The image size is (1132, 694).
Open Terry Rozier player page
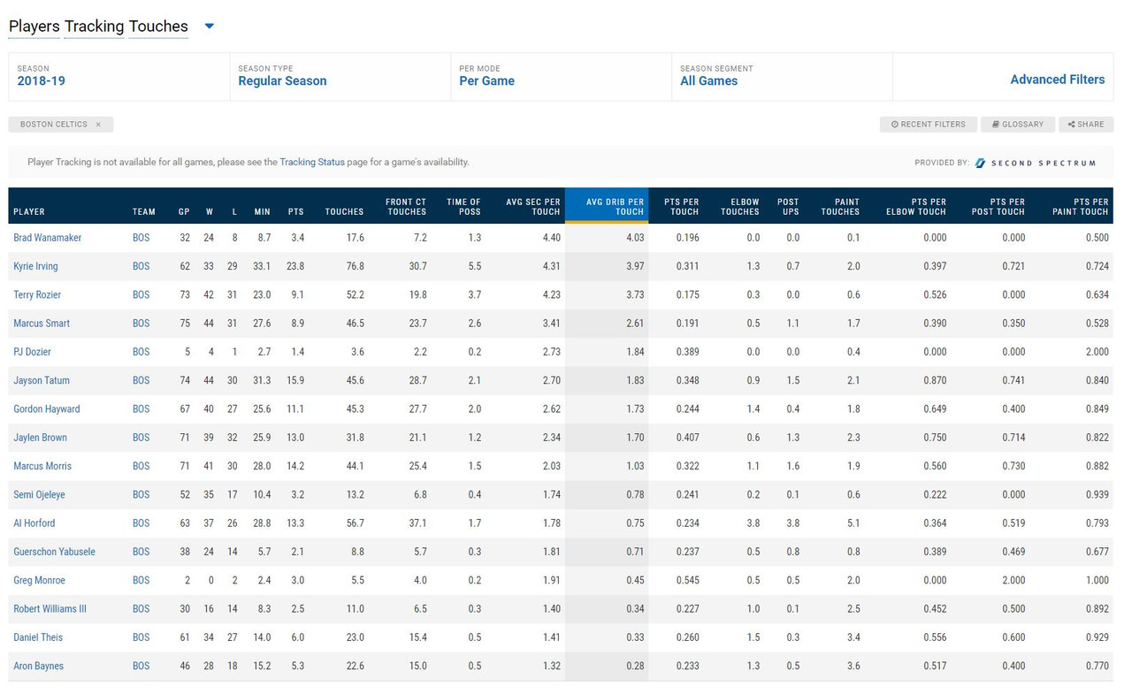point(37,294)
